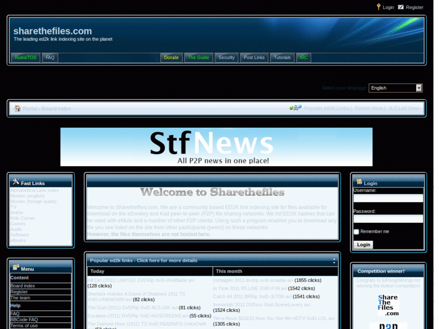Click the Register pencil icon at top
The height and width of the screenshot is (329, 439).
click(401, 7)
